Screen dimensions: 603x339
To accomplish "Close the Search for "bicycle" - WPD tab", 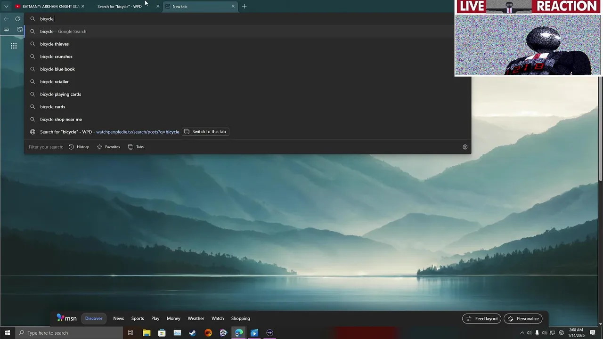I will [x=158, y=7].
